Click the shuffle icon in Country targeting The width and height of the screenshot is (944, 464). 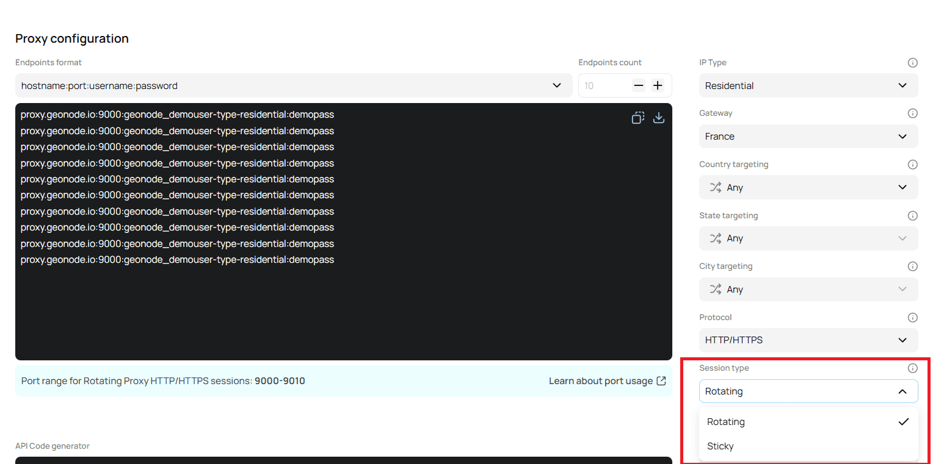(714, 187)
